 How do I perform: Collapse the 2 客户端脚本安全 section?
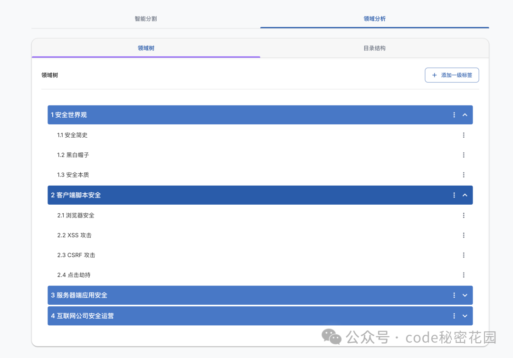[465, 195]
